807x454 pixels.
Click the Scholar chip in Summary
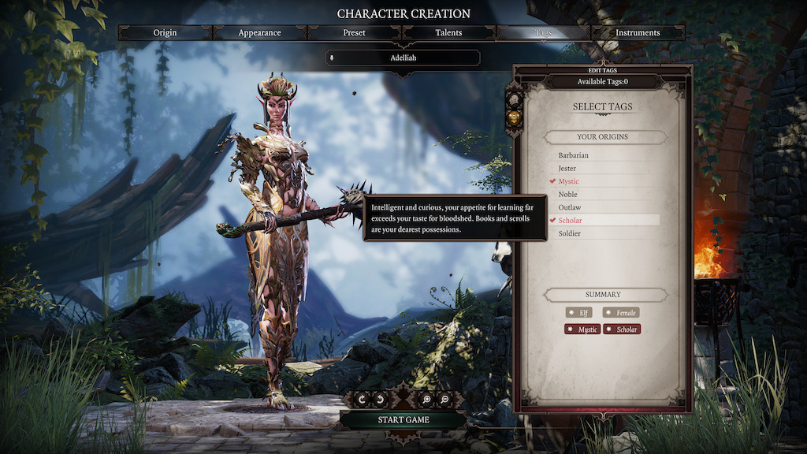click(x=622, y=329)
